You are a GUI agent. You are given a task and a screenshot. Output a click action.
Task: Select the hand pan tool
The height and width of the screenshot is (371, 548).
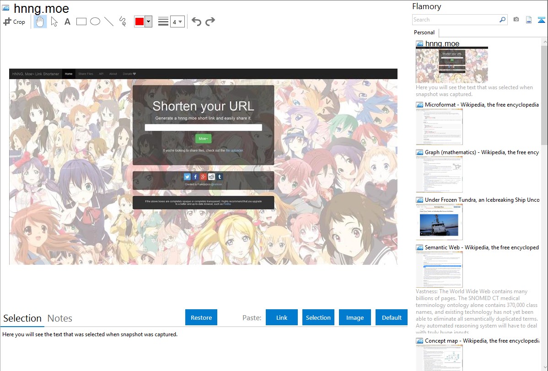coord(40,22)
